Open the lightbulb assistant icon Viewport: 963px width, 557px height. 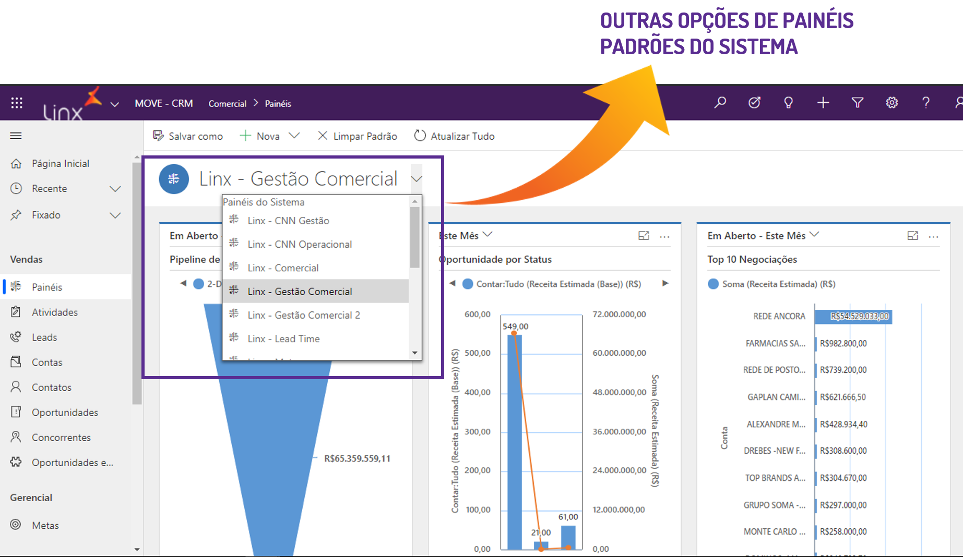(789, 102)
